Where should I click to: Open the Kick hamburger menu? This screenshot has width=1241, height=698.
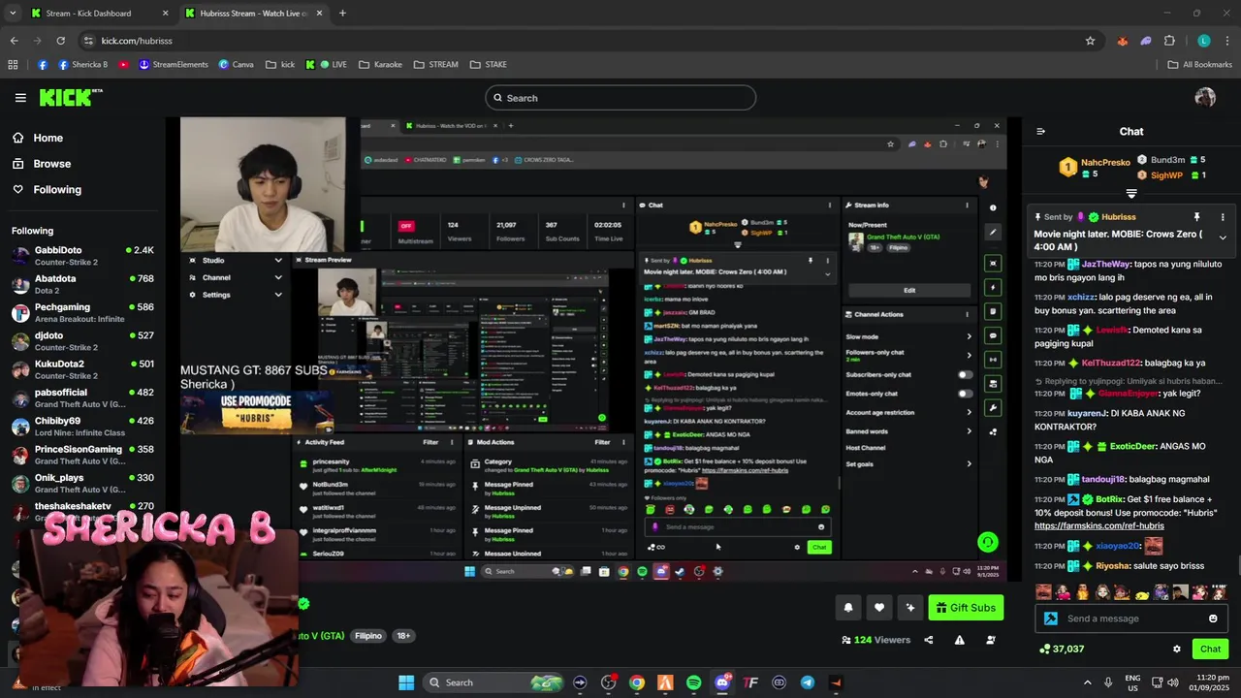coord(20,98)
